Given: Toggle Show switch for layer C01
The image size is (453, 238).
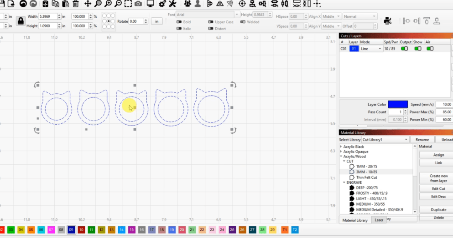Looking at the screenshot, I should coord(417,49).
